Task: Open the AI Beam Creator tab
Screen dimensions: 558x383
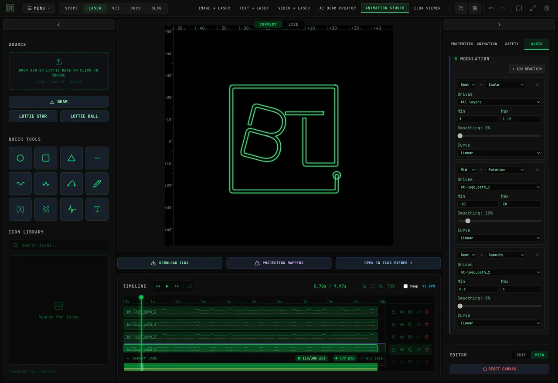Action: point(337,8)
